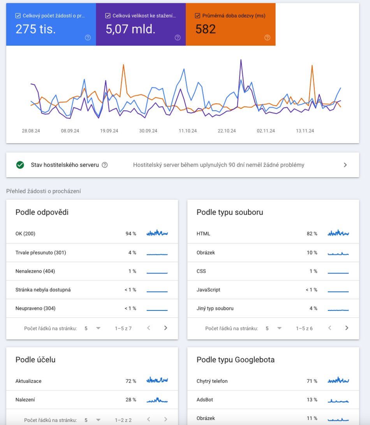Click green checkmark host status icon
Viewport: 370px width, 425px height.
pos(20,165)
